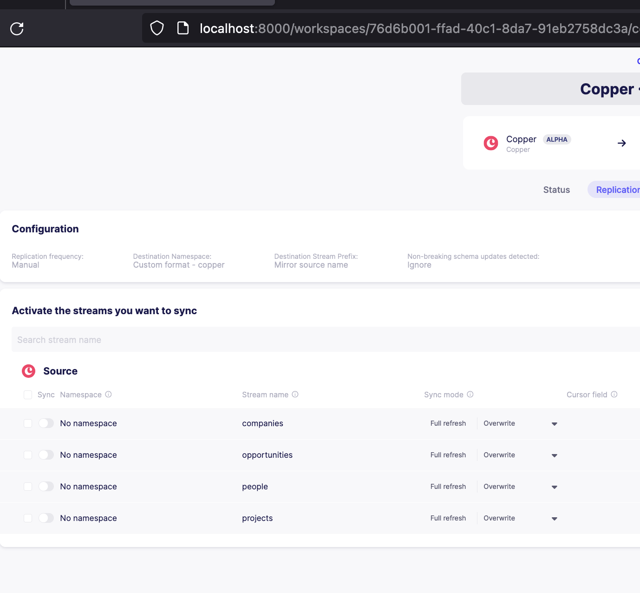Switch to the Replication tab

614,190
